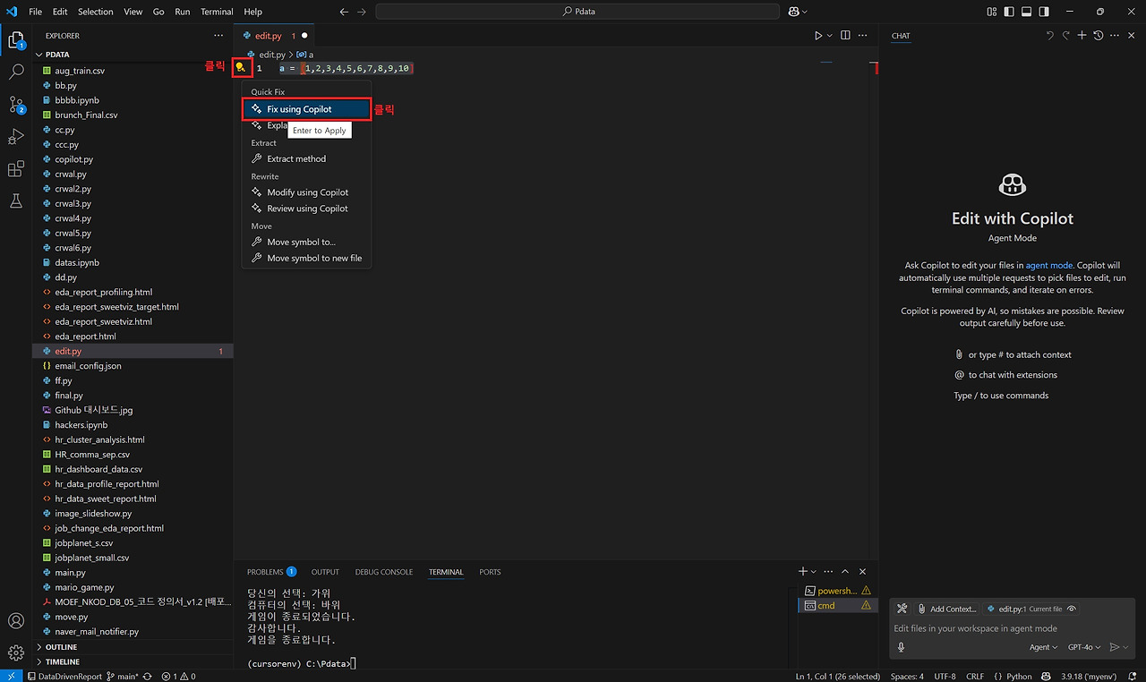Open the Terminal menu in the menu bar
1146x682 pixels.
pyautogui.click(x=217, y=12)
